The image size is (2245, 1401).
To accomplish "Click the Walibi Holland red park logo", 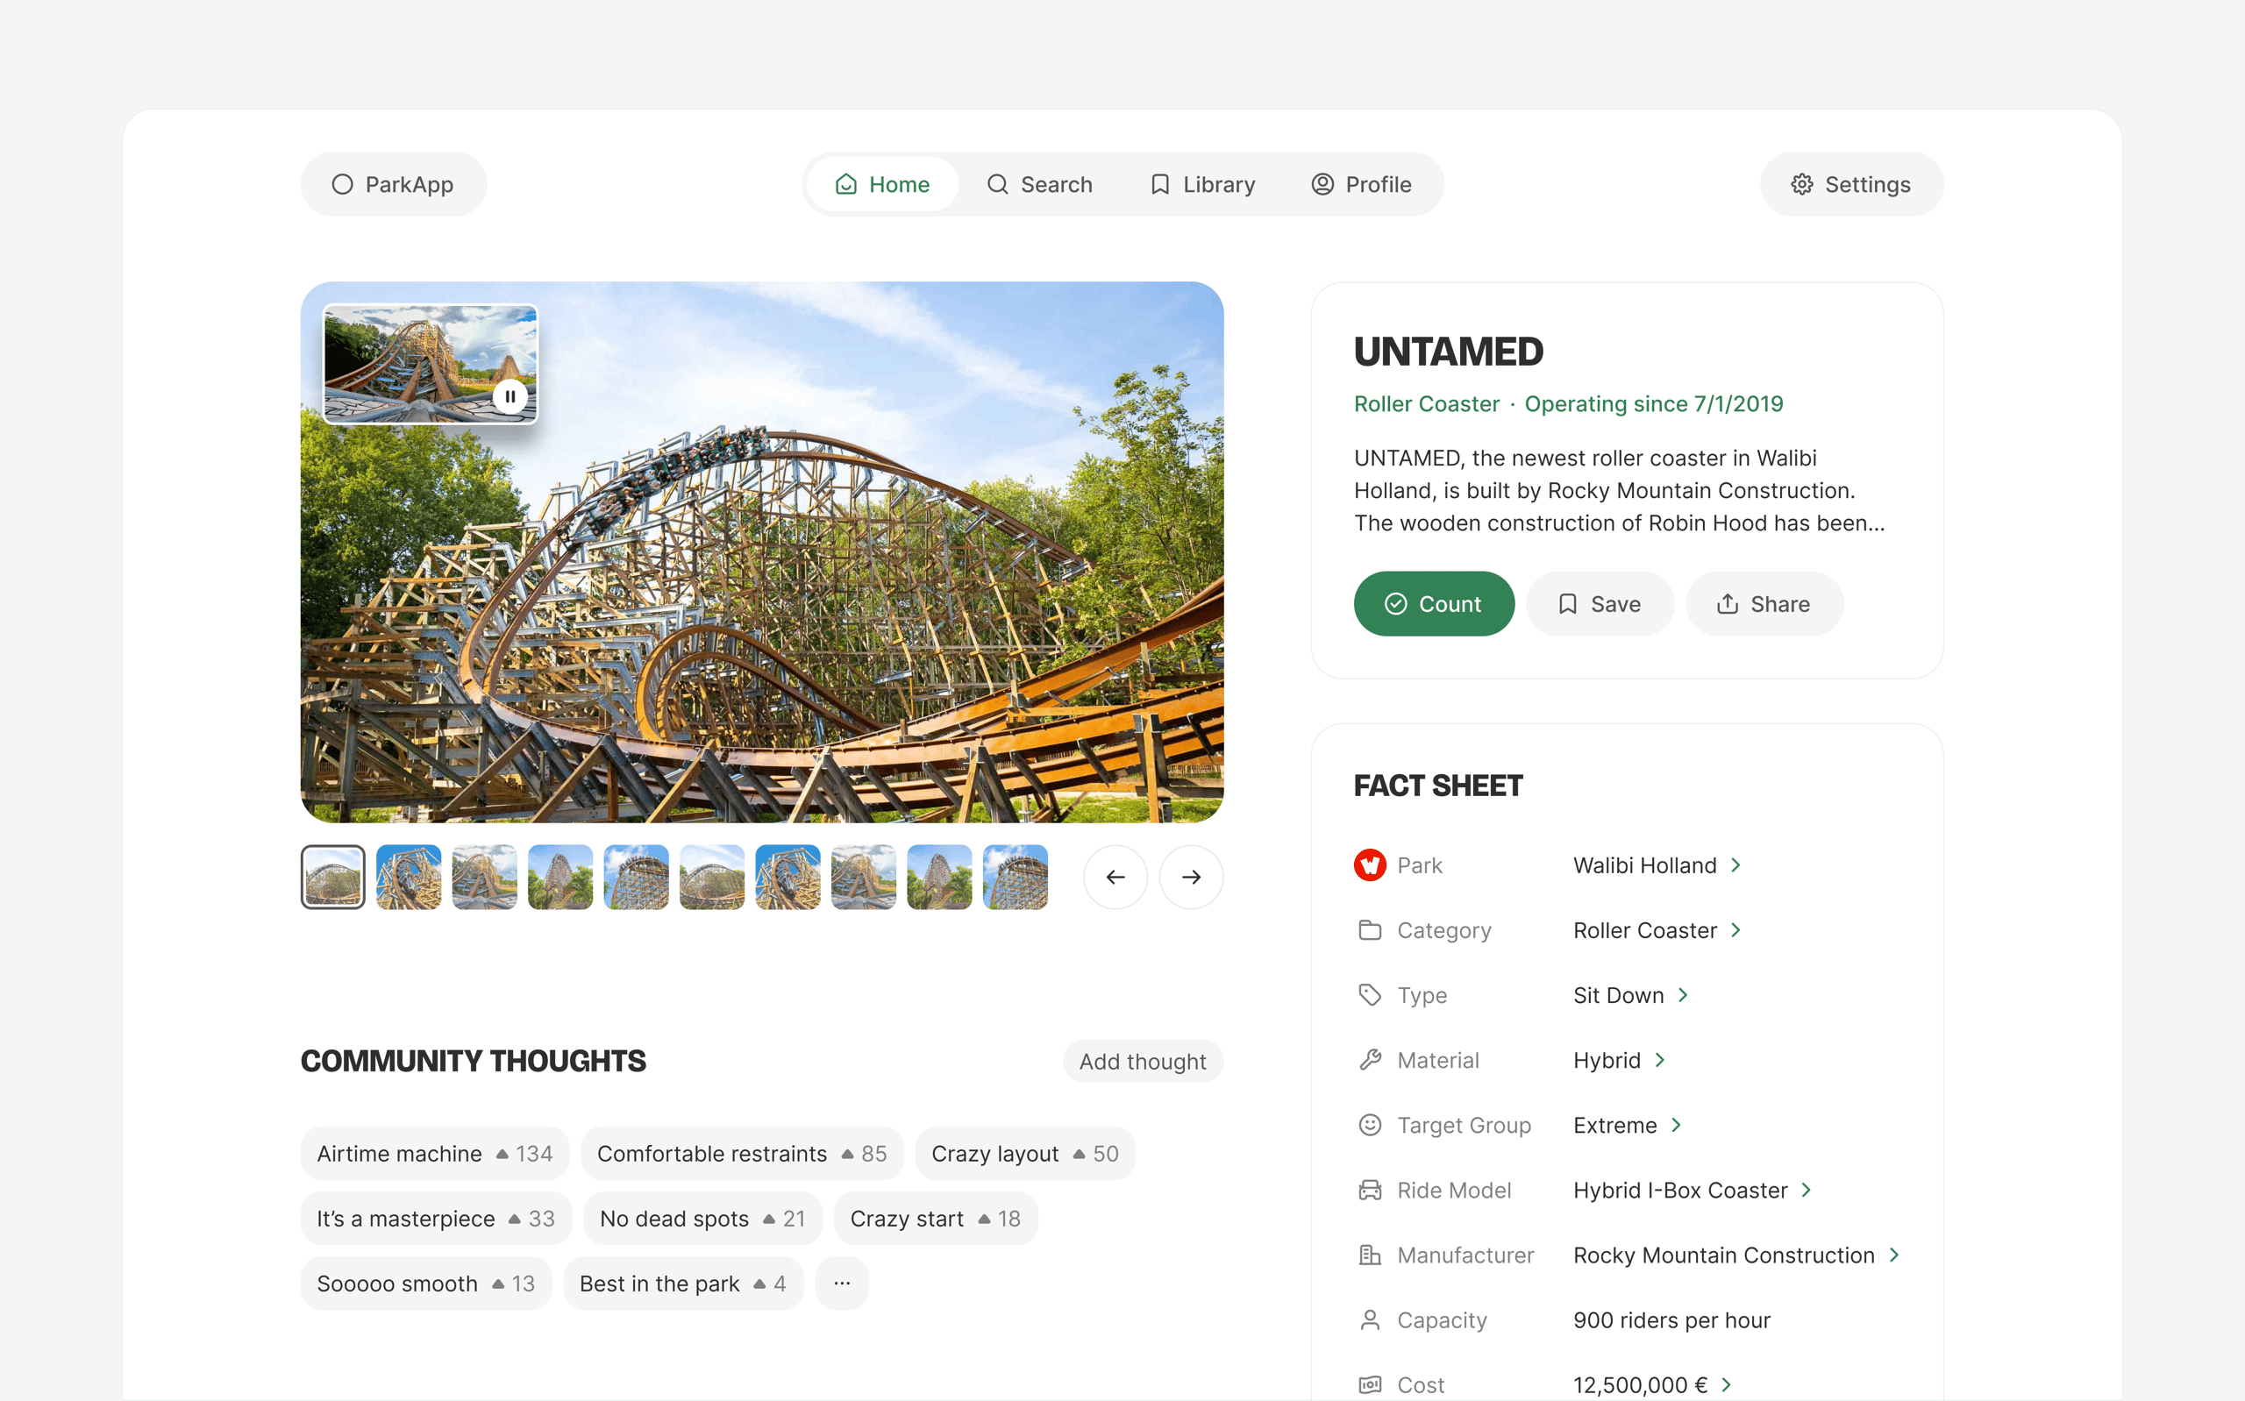I will pyautogui.click(x=1370, y=865).
